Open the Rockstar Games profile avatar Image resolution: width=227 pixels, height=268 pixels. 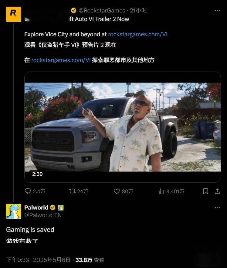click(x=14, y=14)
